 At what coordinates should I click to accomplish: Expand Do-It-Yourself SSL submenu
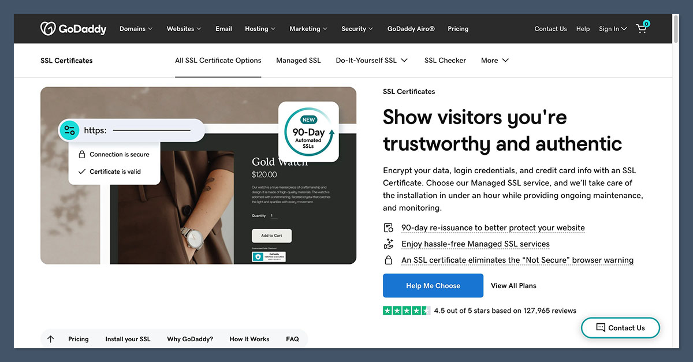[x=372, y=60]
